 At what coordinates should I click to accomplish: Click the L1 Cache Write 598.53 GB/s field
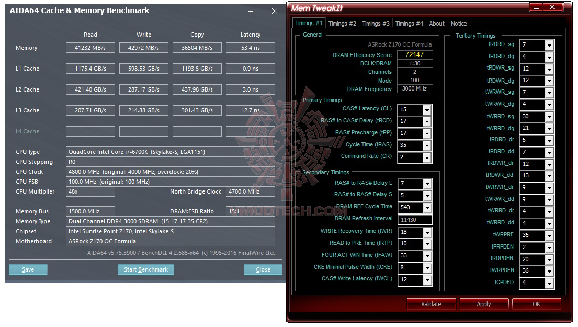[144, 69]
